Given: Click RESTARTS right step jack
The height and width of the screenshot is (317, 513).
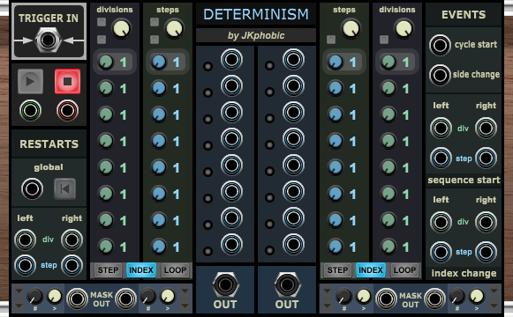Looking at the screenshot, I should tap(72, 265).
